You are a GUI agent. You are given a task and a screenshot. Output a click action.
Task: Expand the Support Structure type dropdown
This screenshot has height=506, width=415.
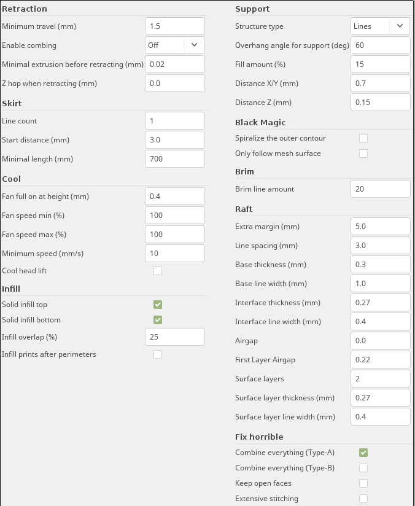[x=380, y=26]
